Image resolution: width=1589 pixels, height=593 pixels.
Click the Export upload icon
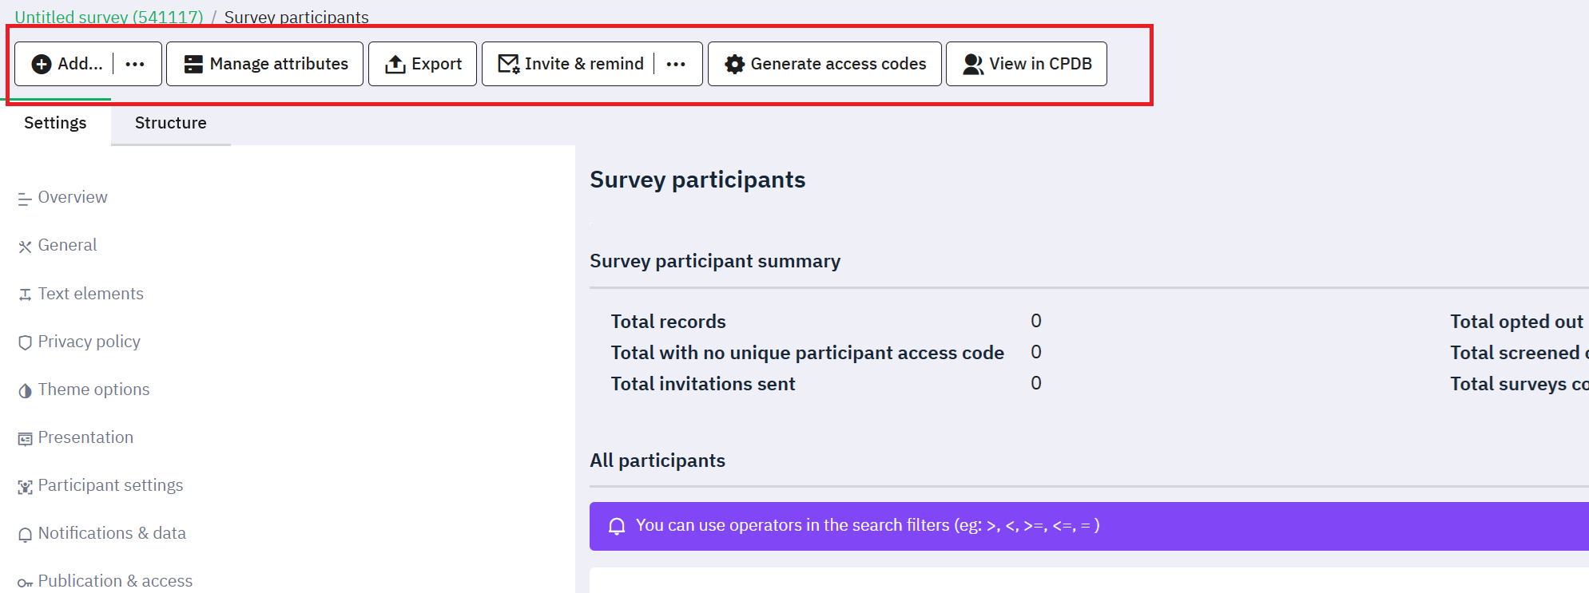pyautogui.click(x=395, y=64)
